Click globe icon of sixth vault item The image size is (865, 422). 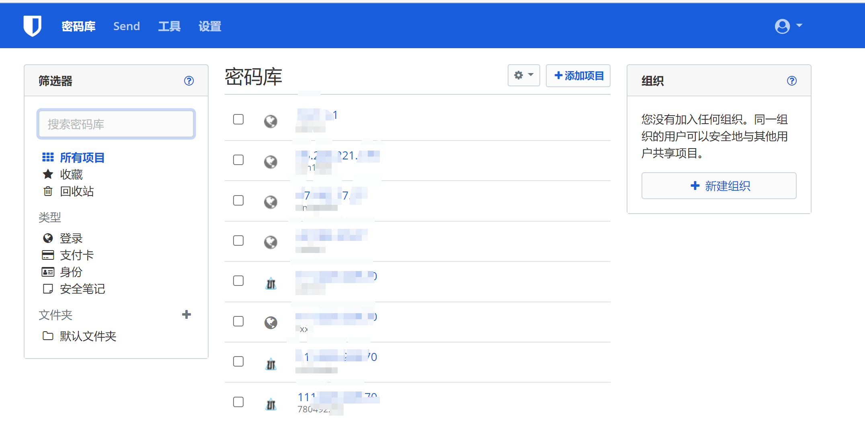click(271, 322)
